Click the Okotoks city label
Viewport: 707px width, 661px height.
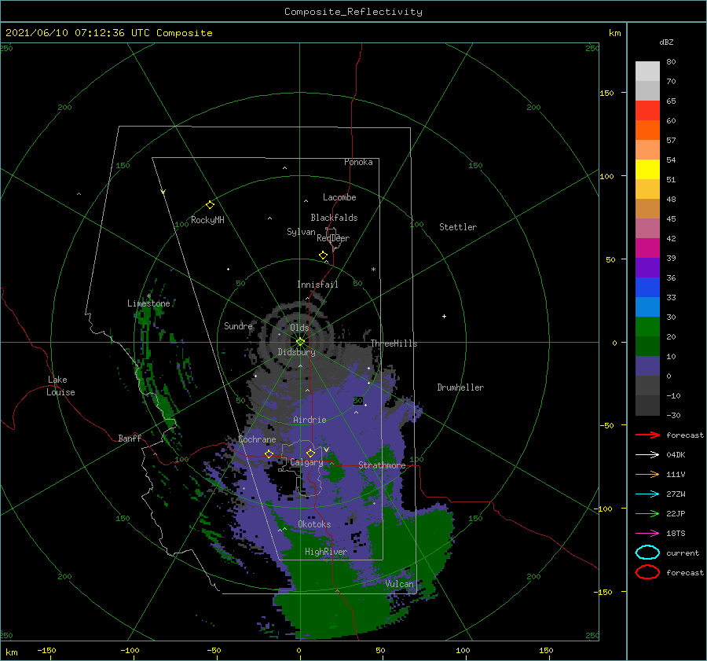(314, 524)
